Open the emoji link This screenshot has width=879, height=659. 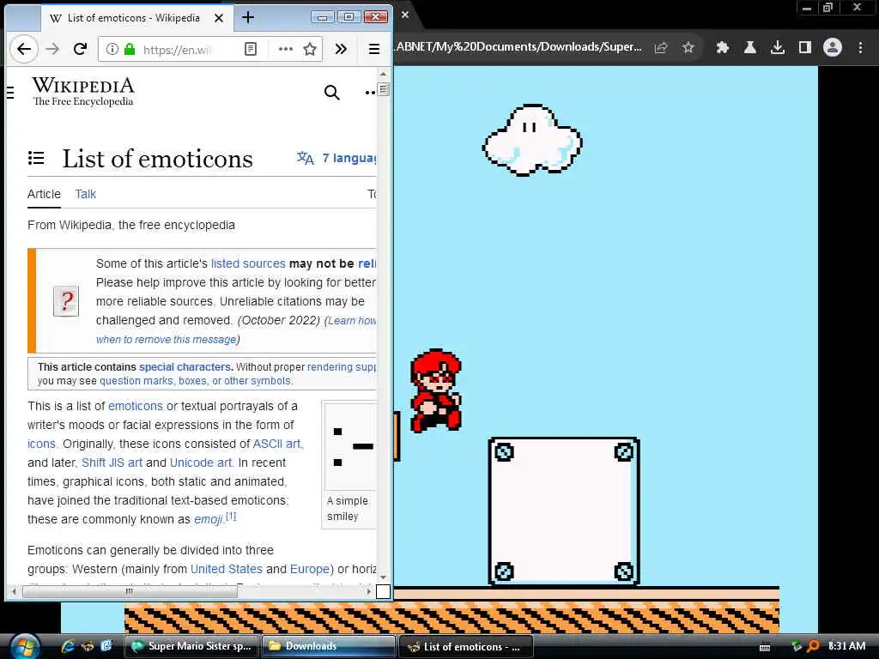coord(208,519)
